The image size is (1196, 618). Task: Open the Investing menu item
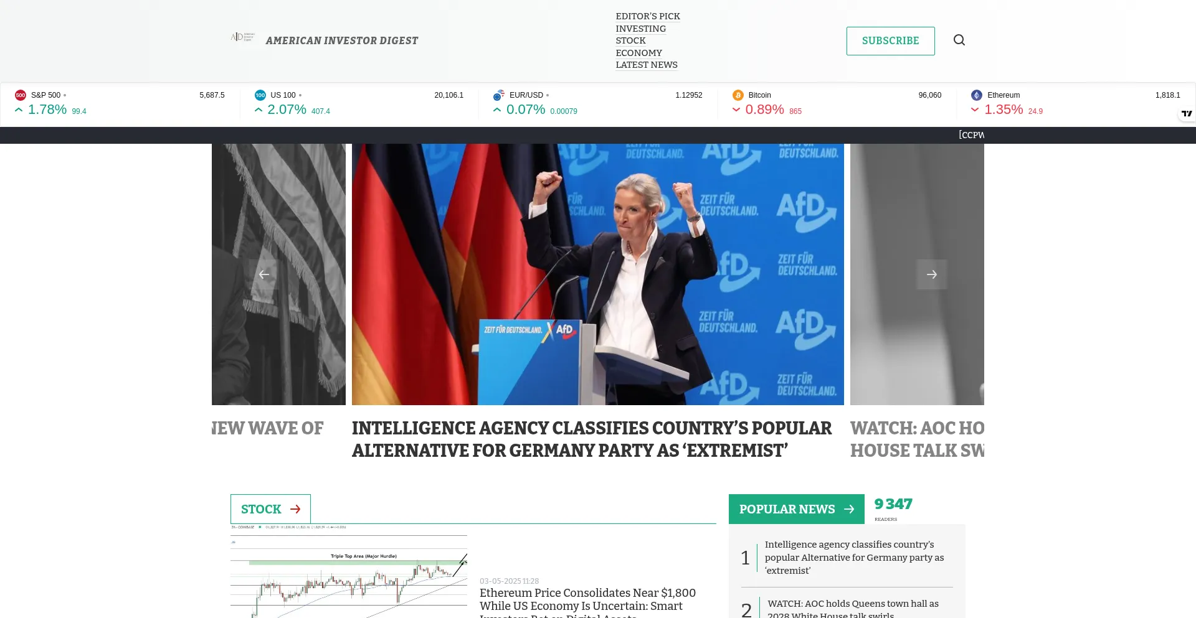pos(640,29)
